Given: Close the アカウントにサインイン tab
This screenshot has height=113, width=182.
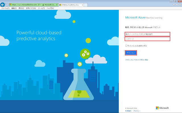Looking at the screenshot, I should [82, 5].
